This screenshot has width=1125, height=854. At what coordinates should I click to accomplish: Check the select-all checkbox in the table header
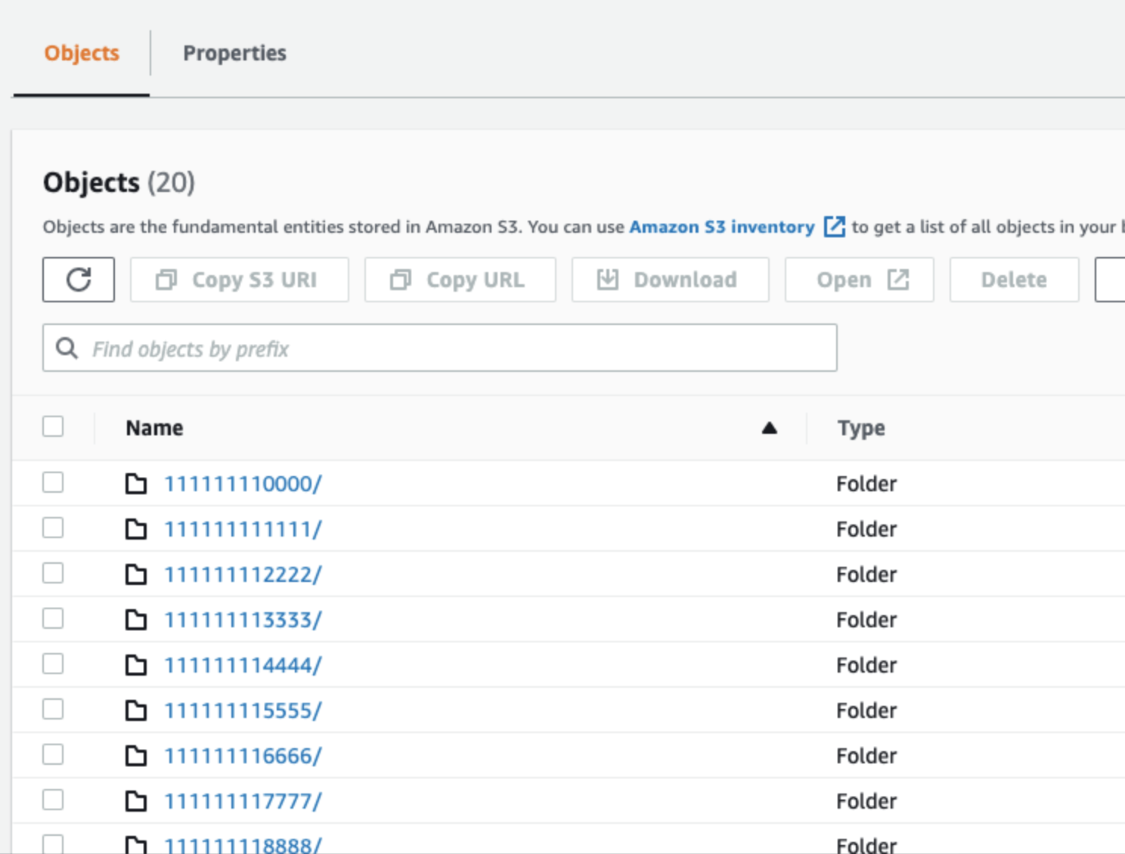[53, 427]
